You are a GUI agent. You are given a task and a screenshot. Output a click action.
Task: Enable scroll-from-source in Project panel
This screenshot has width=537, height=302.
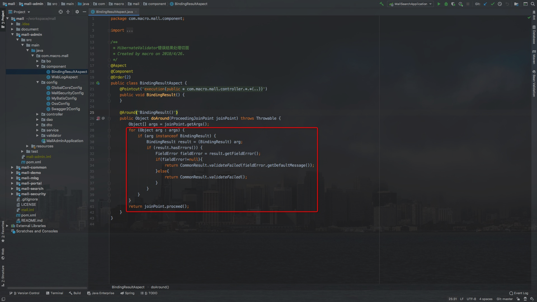[x=60, y=12]
